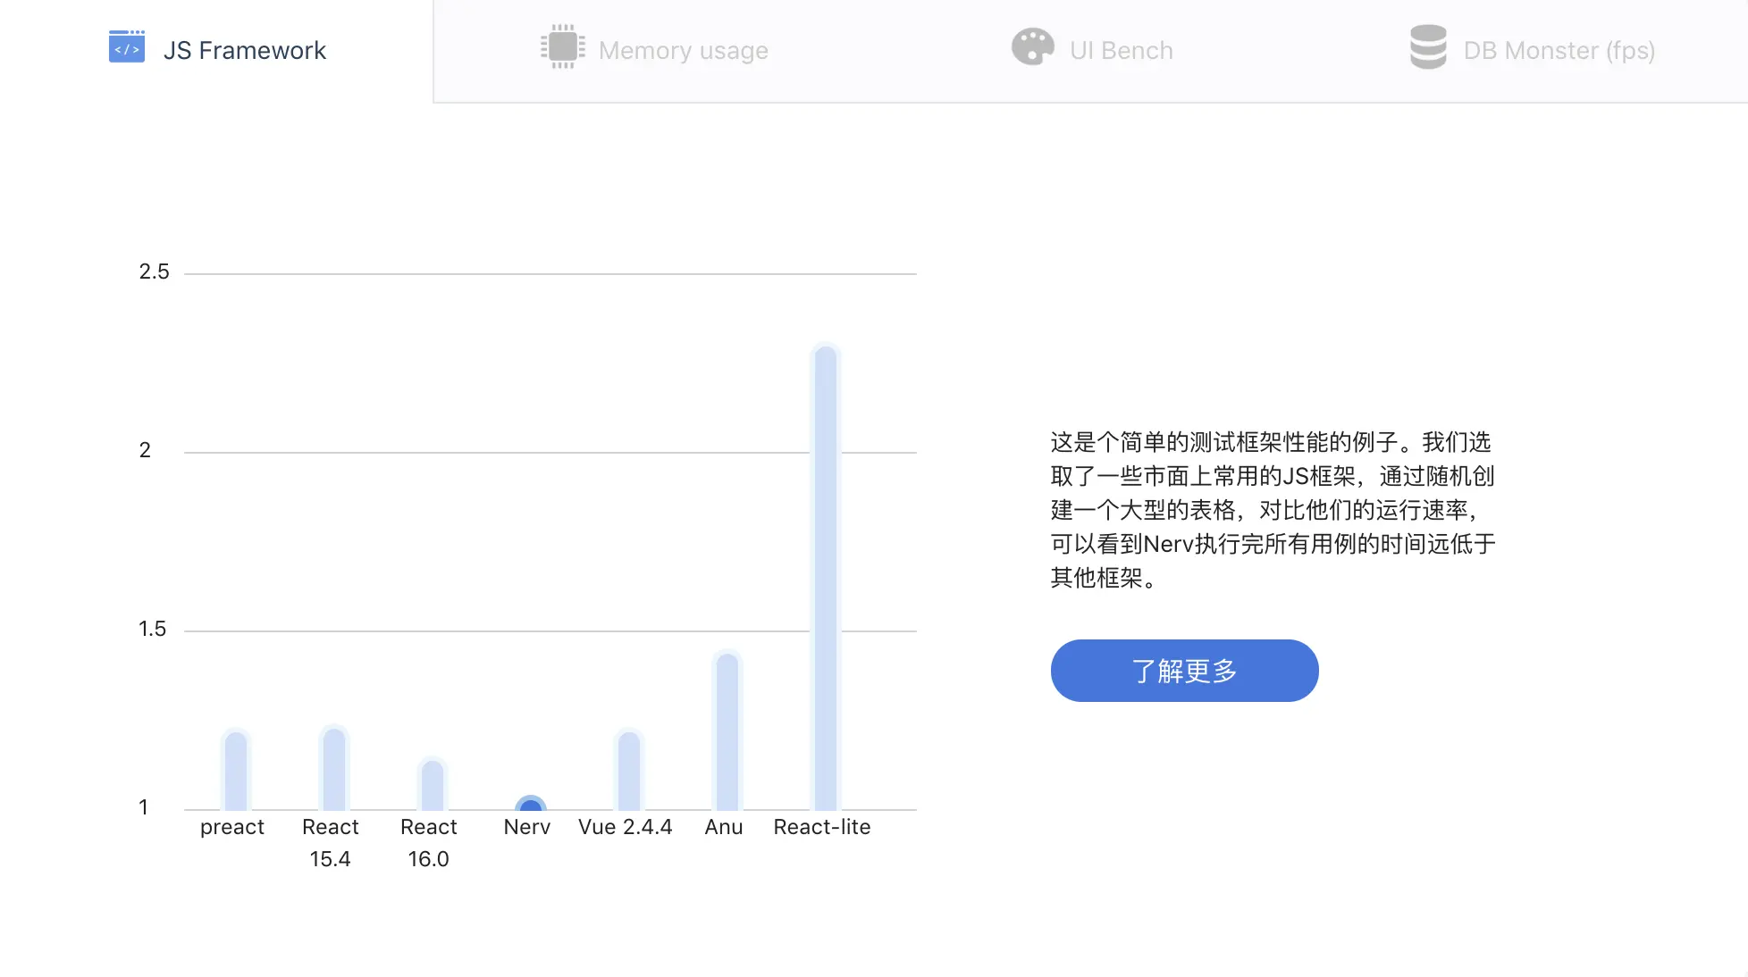Open the UI Bench tab

pyautogui.click(x=1092, y=51)
